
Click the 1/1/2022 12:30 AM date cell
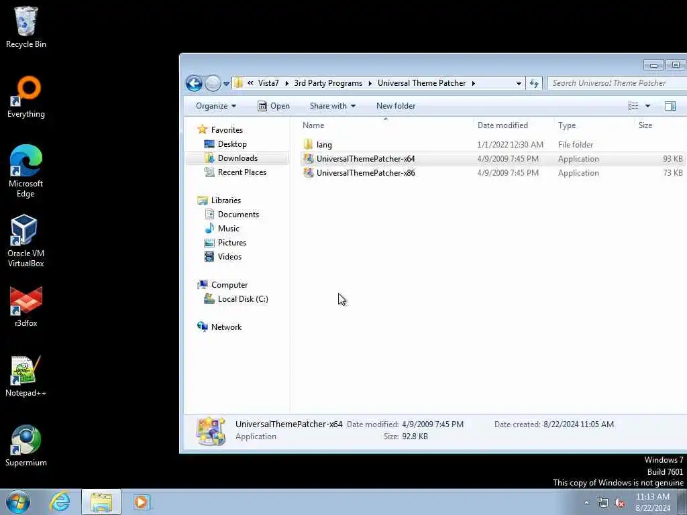pos(510,145)
